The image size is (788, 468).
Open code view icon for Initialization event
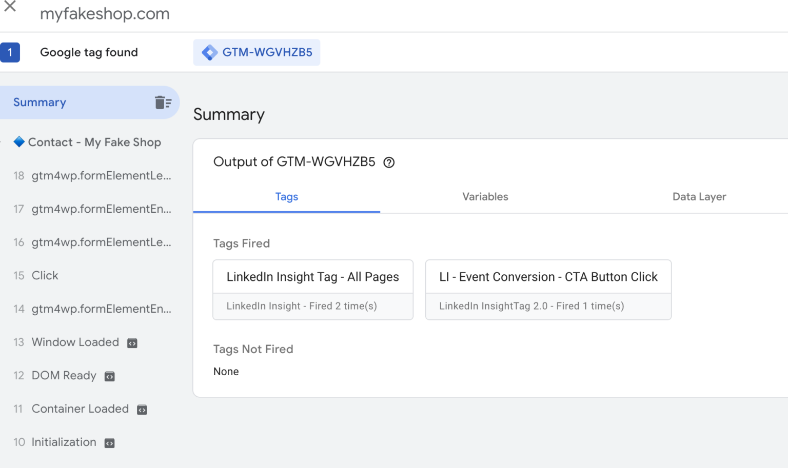[109, 442]
